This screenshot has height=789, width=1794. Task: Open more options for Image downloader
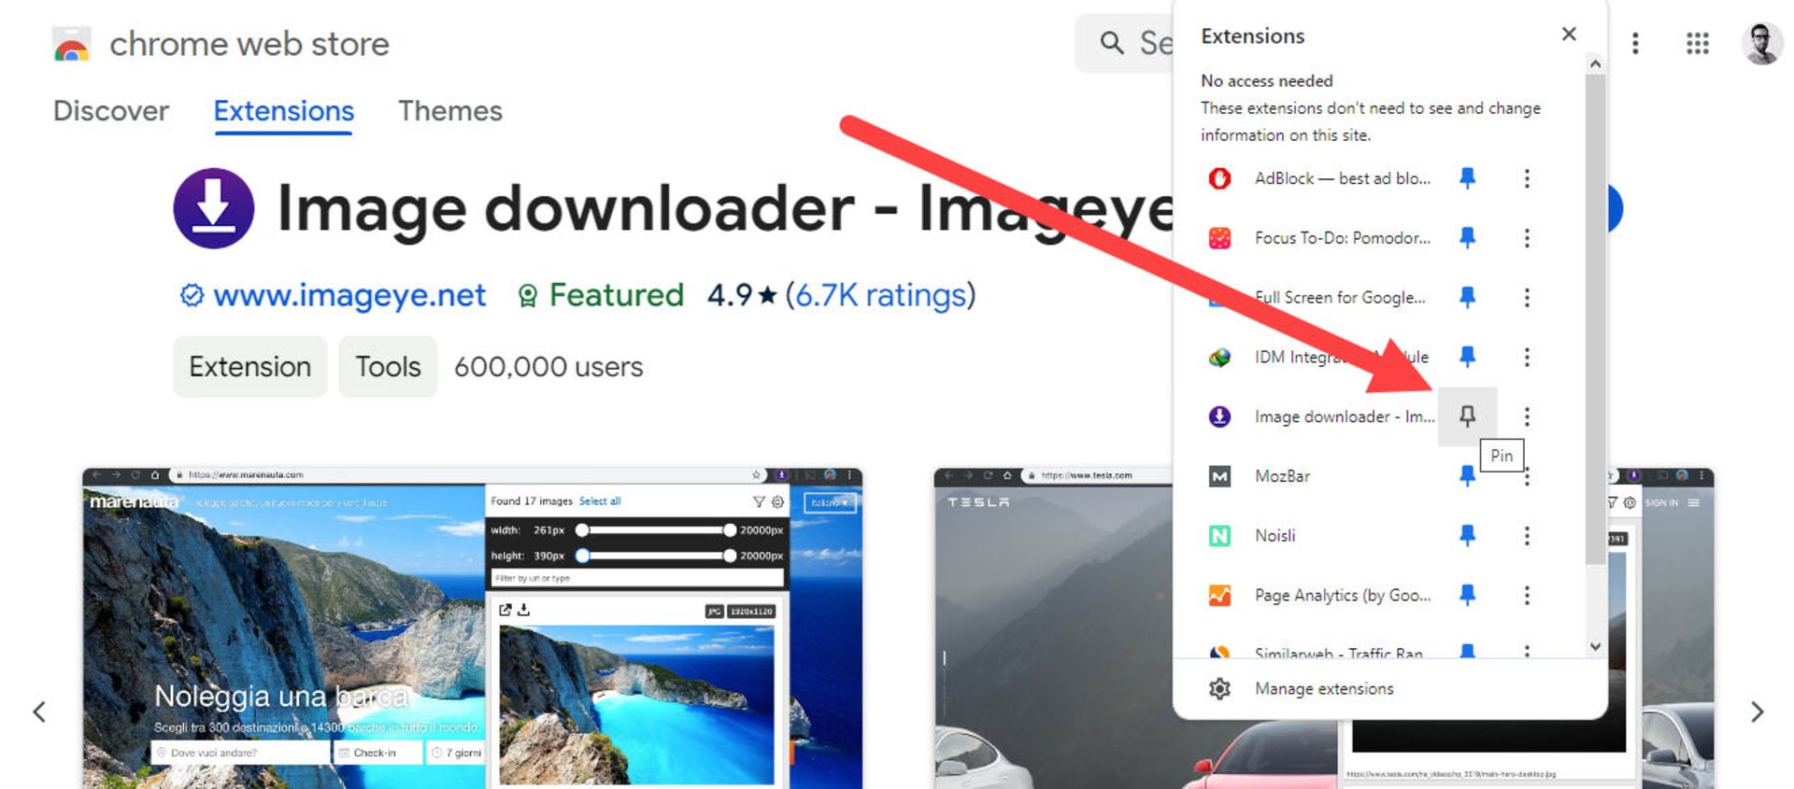click(1527, 416)
